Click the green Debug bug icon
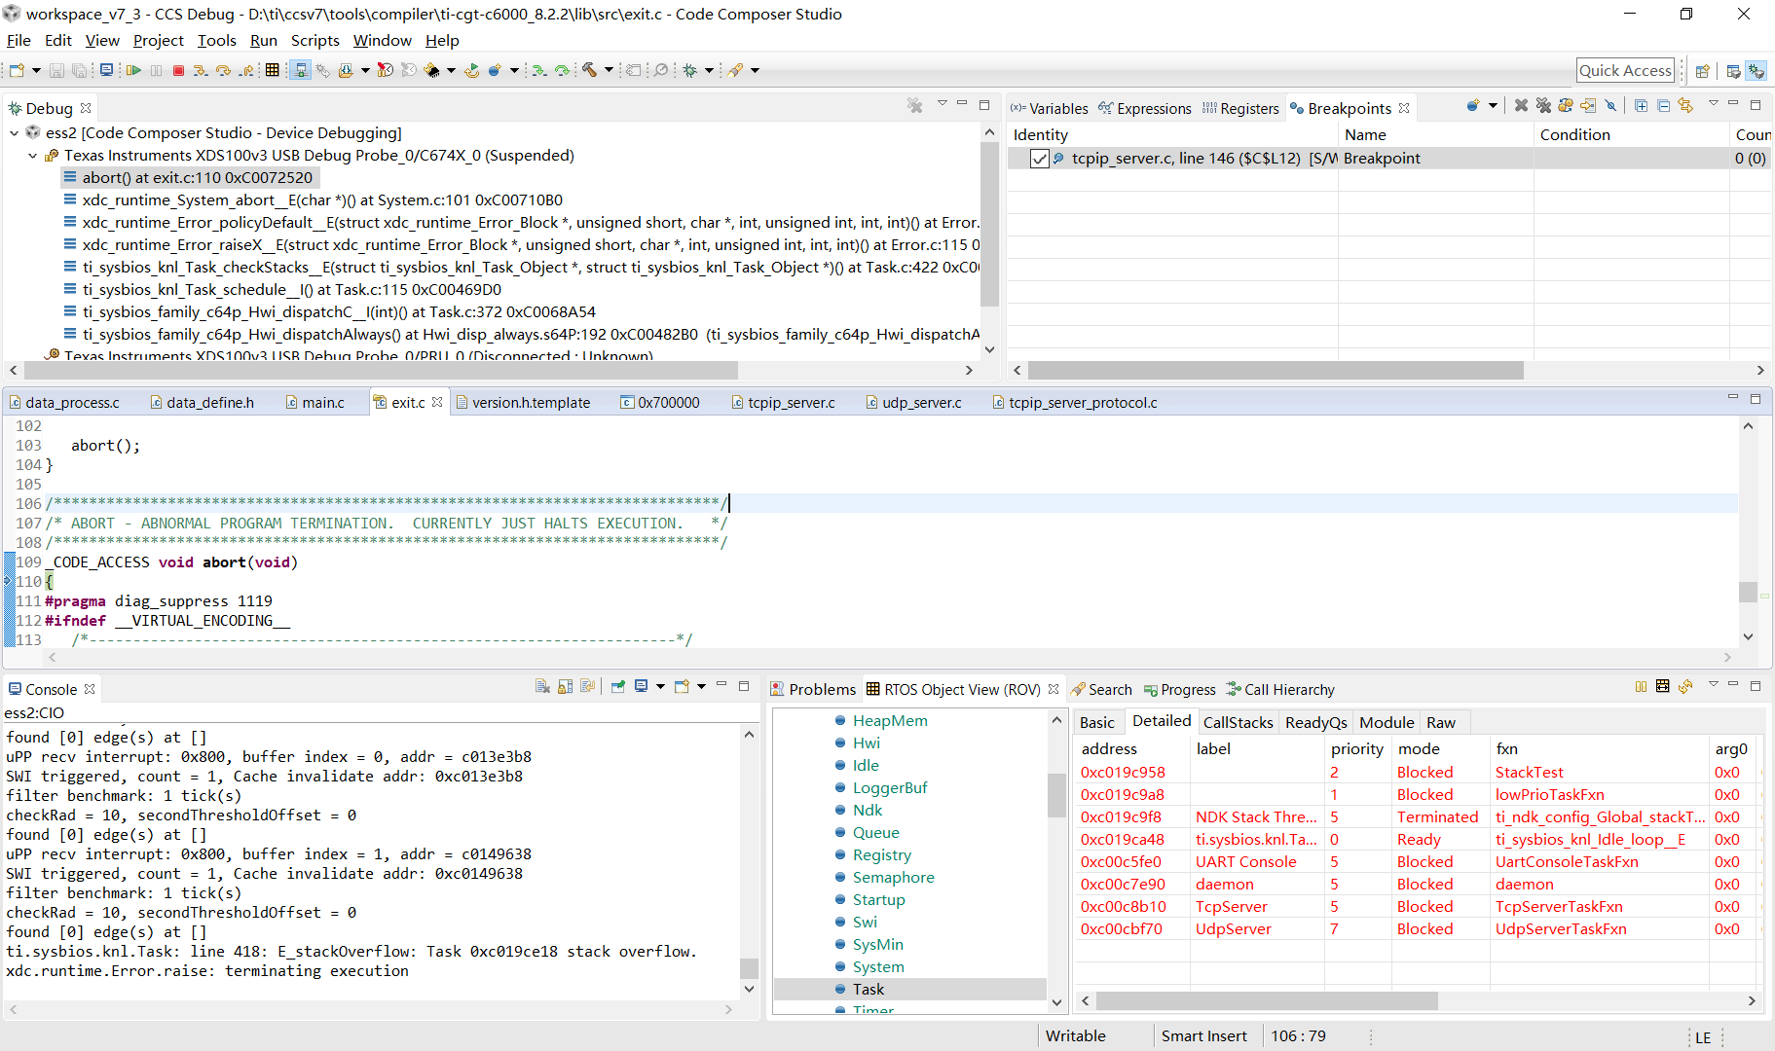This screenshot has height=1051, width=1775. tap(690, 70)
